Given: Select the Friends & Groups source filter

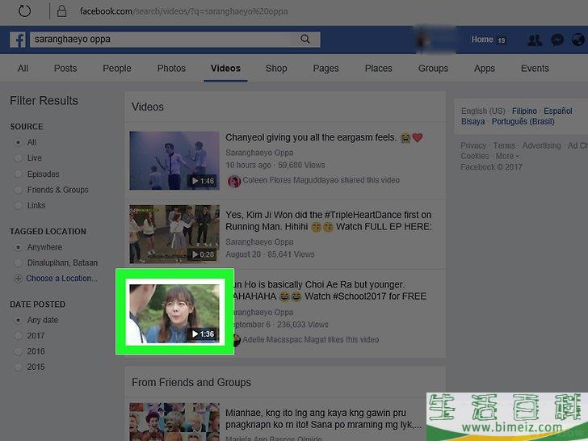Looking at the screenshot, I should pyautogui.click(x=18, y=190).
